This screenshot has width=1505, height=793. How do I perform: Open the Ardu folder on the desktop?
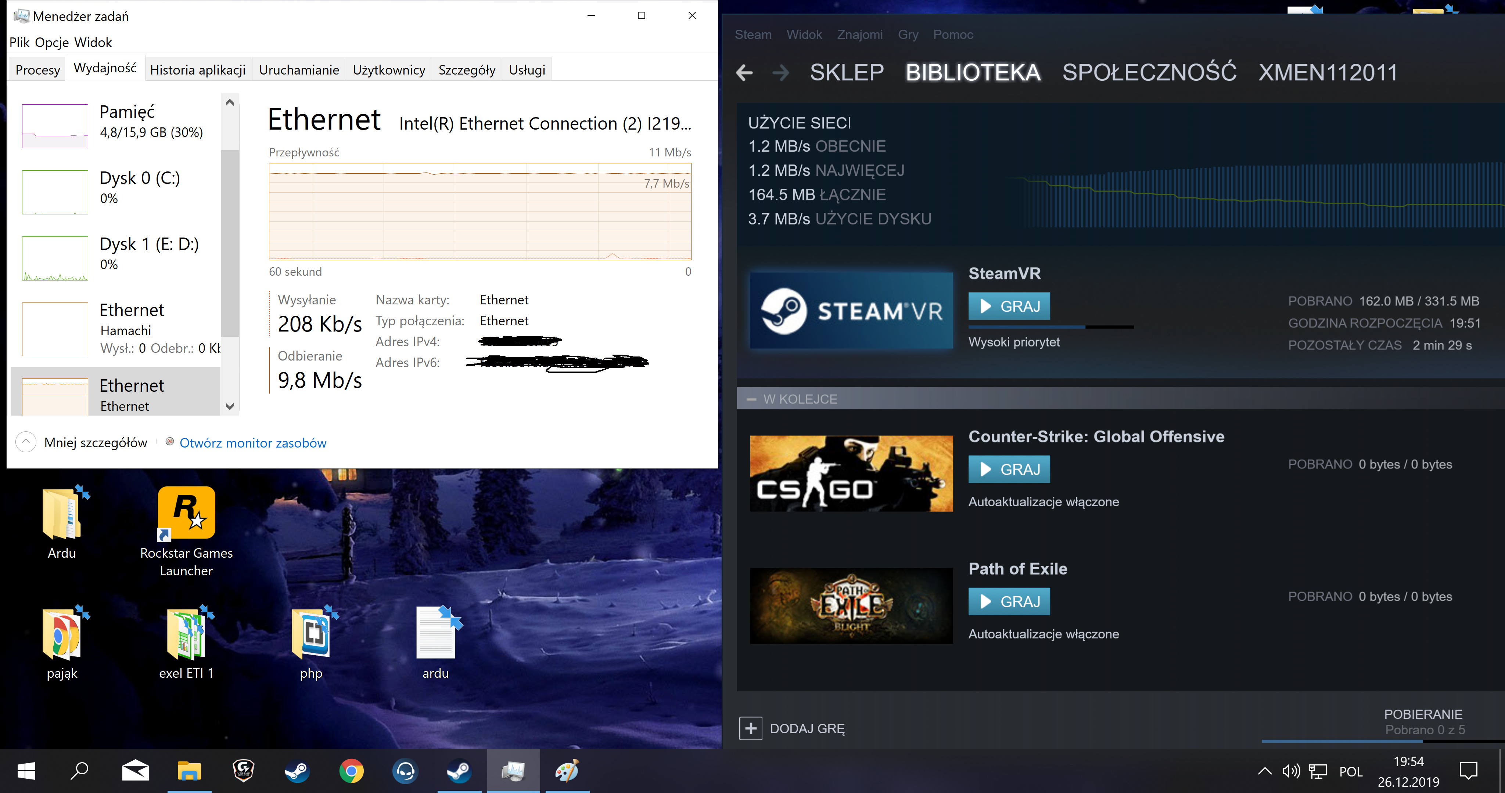[62, 523]
